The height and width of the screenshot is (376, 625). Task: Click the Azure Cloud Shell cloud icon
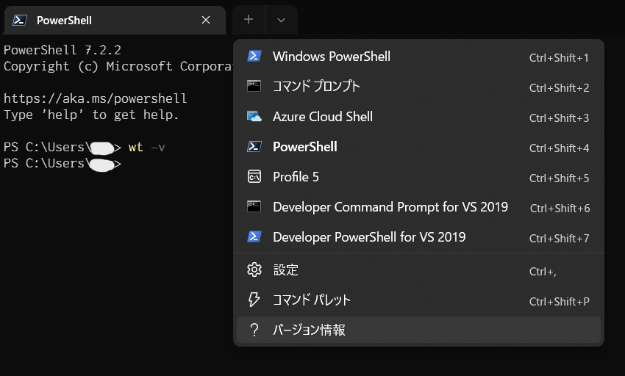[254, 117]
